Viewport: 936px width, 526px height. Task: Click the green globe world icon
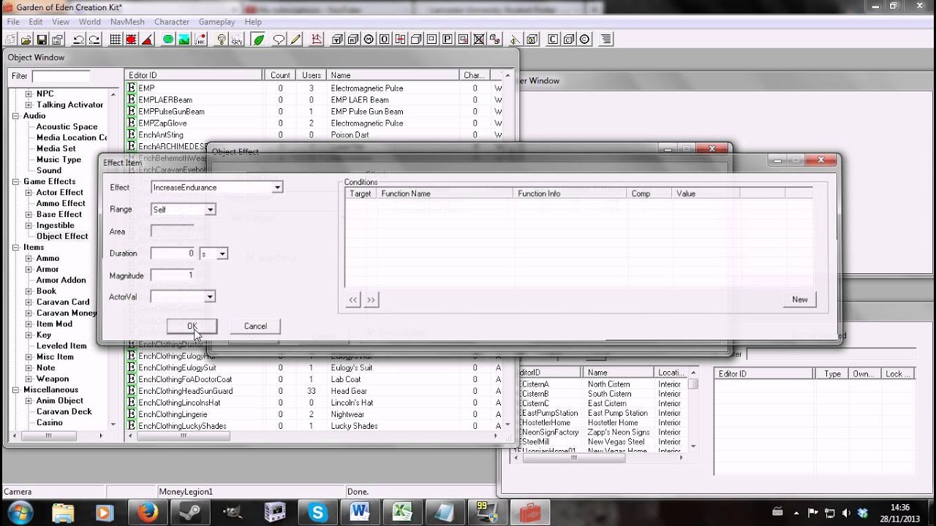[x=168, y=39]
